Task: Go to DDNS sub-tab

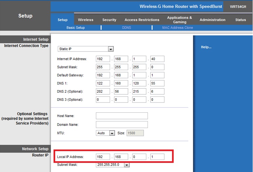Action: tap(127, 28)
